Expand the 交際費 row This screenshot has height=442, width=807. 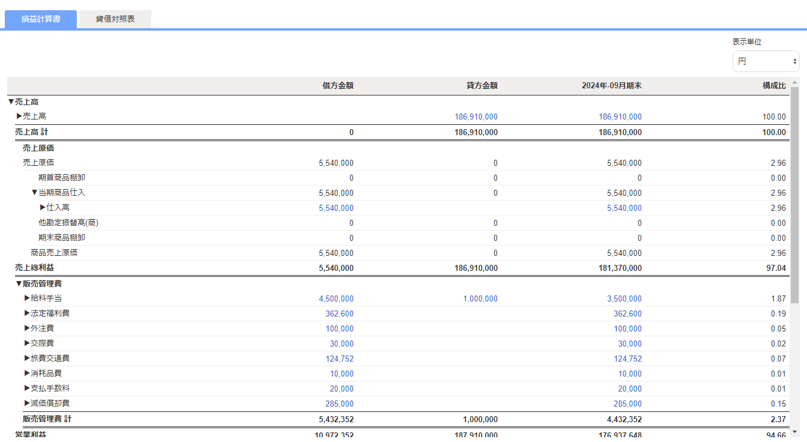(x=27, y=343)
